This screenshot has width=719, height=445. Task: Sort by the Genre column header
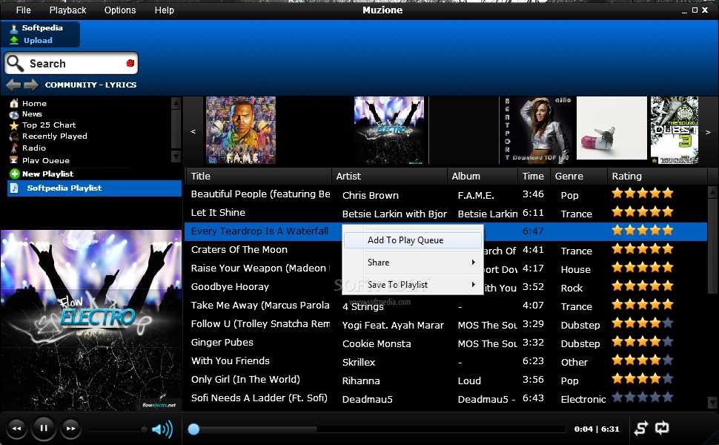coord(579,177)
